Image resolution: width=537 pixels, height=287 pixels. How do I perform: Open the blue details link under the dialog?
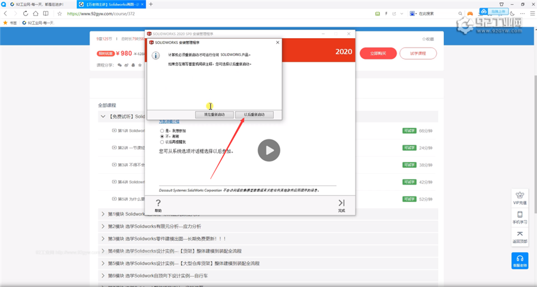tap(169, 121)
